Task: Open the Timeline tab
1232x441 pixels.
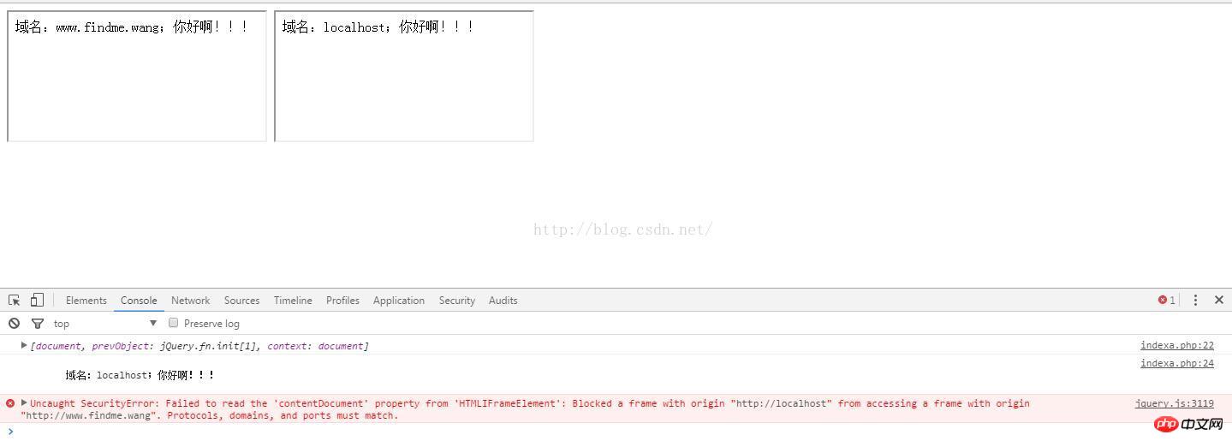Action: coord(293,301)
